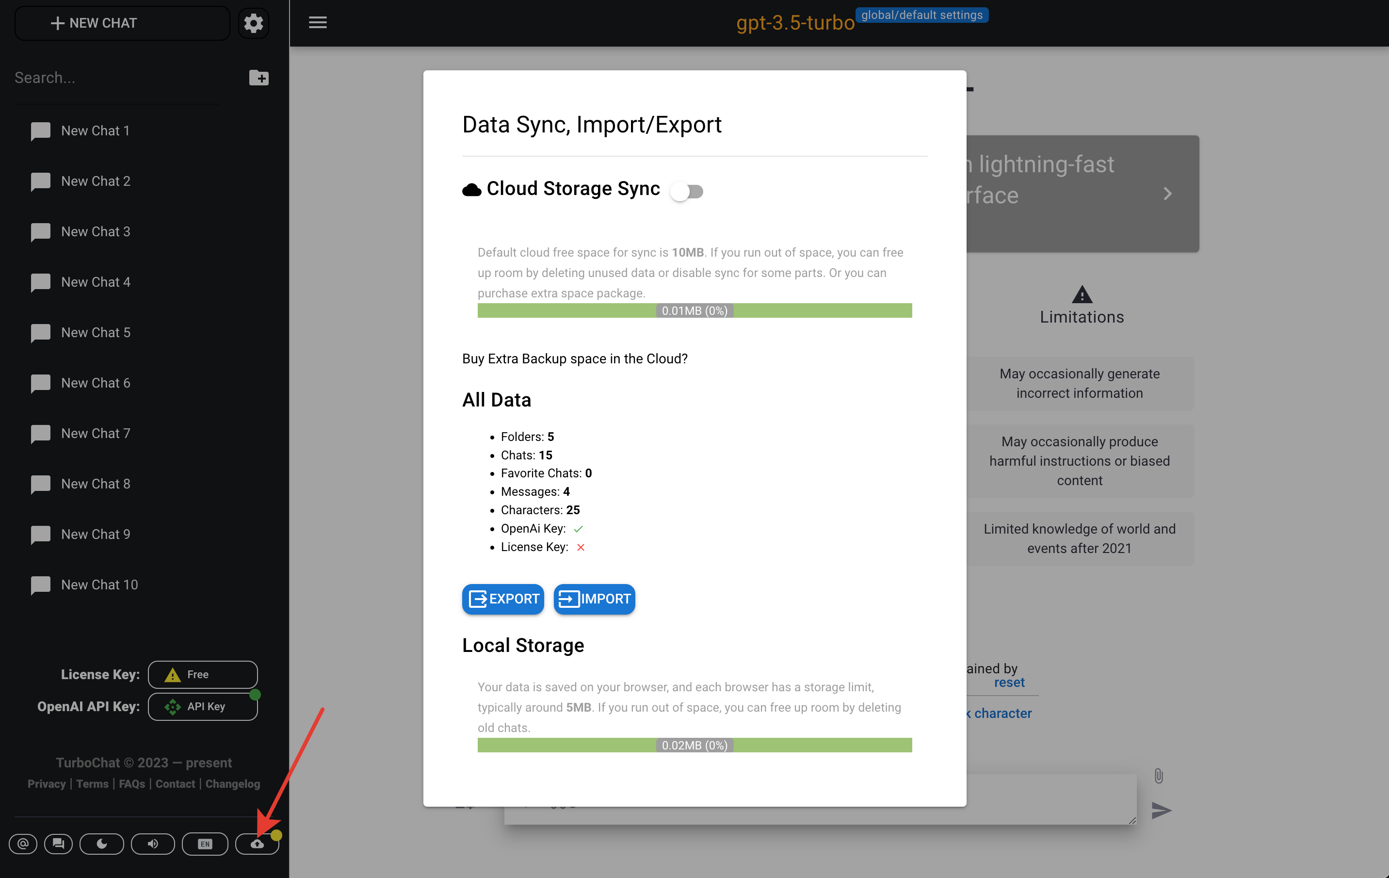The width and height of the screenshot is (1389, 878).
Task: Click the EXPORT button
Action: [x=503, y=599]
